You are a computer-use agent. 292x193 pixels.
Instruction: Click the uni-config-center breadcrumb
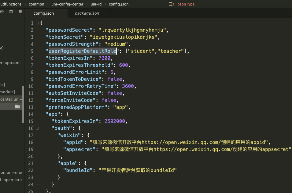click(x=67, y=4)
